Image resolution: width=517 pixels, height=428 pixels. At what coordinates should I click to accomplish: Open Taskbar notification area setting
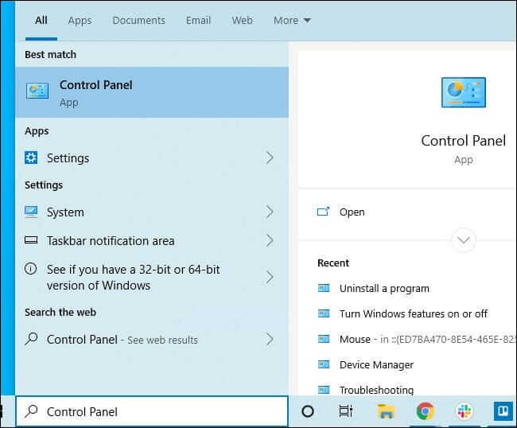coord(111,241)
